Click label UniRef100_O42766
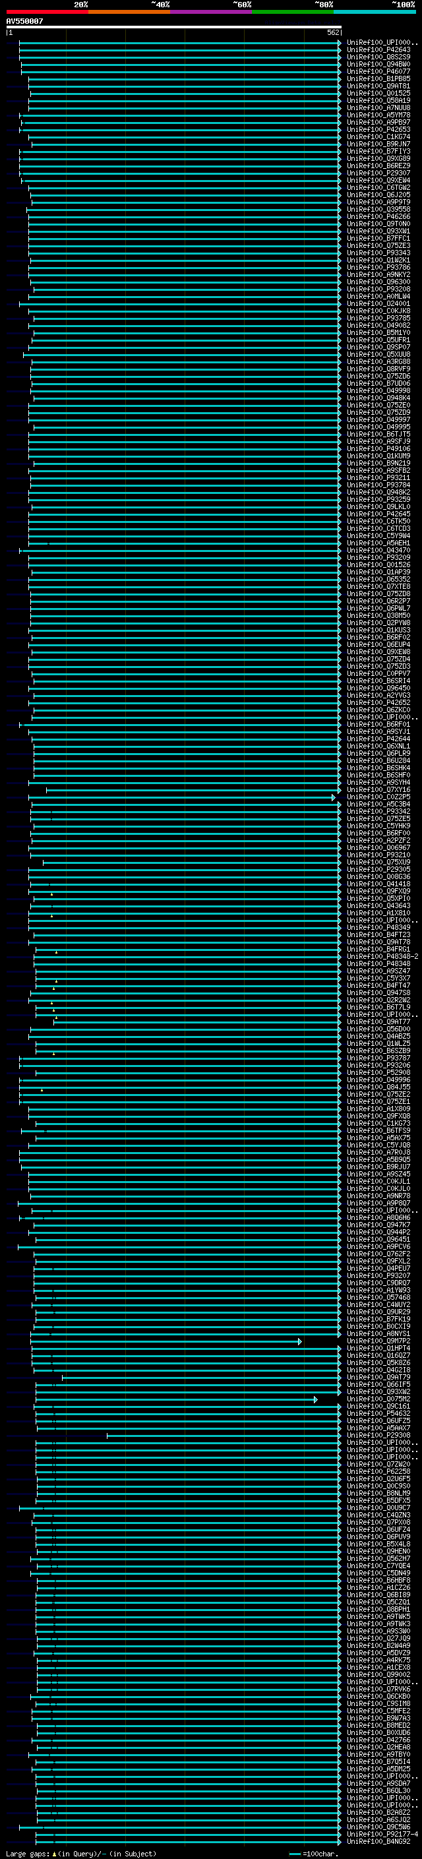This screenshot has height=1859, width=422. point(378,1739)
